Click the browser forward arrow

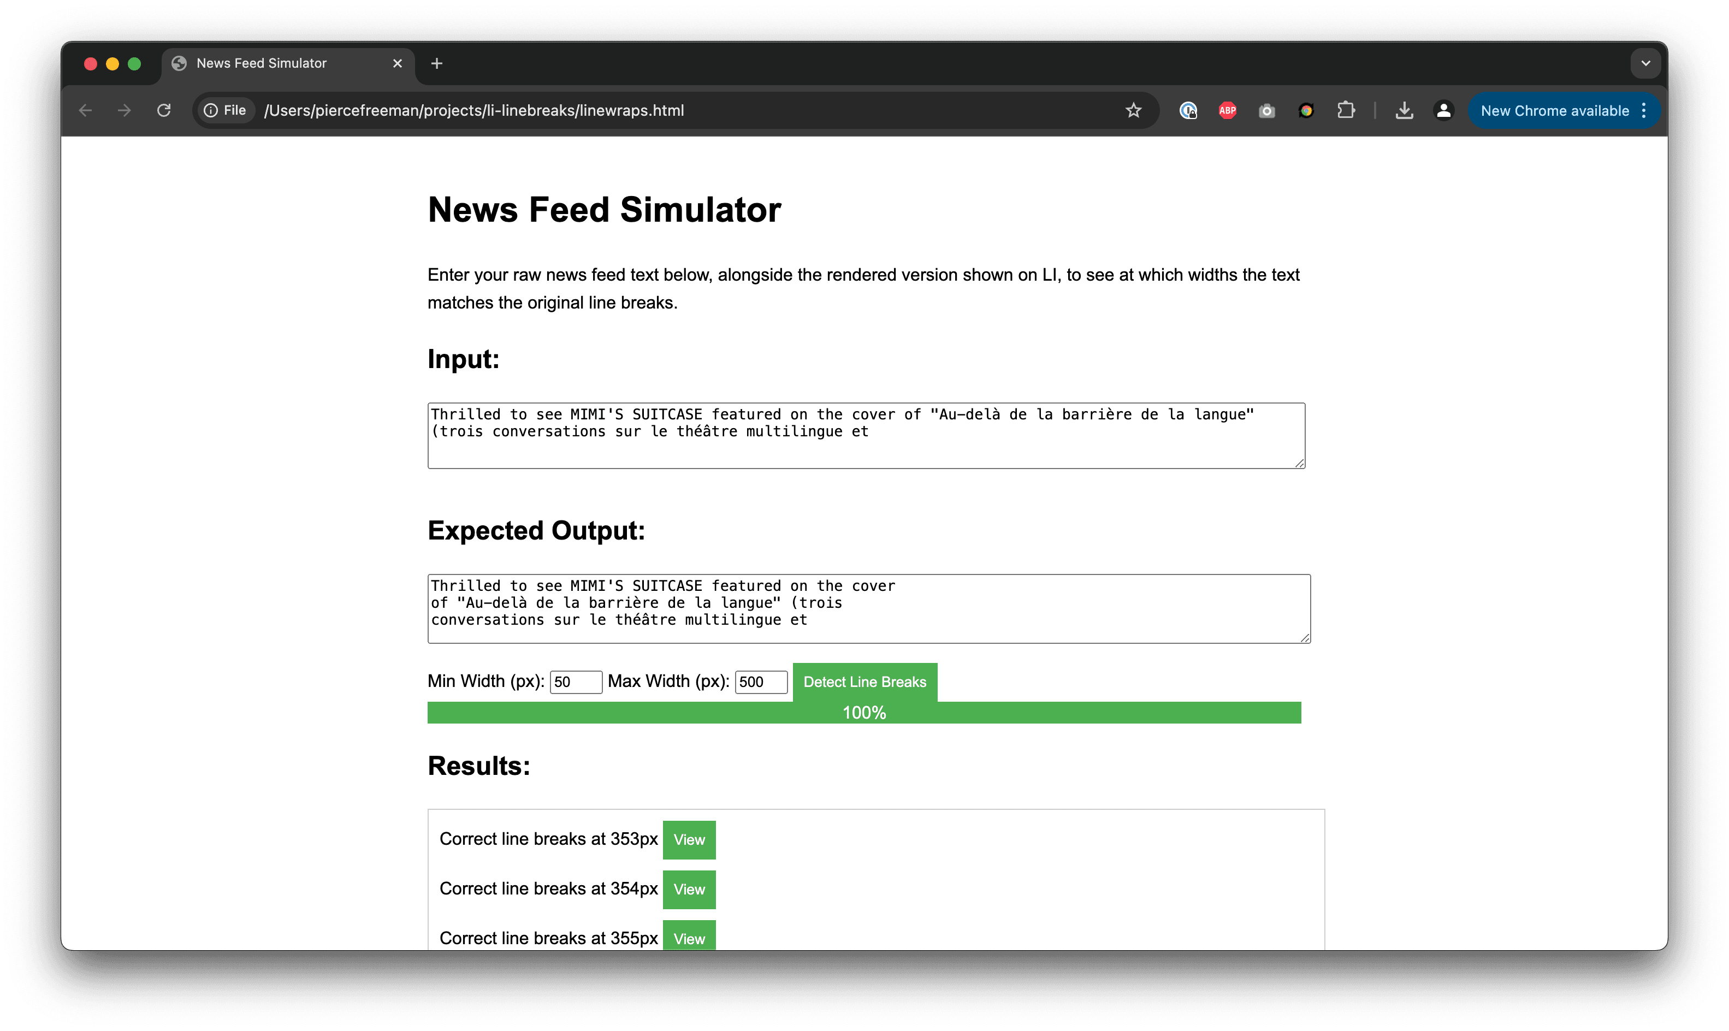125,110
